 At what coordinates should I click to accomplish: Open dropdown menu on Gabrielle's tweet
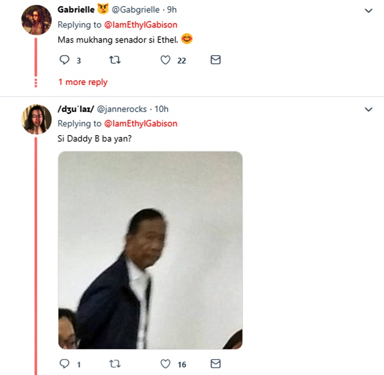[368, 10]
